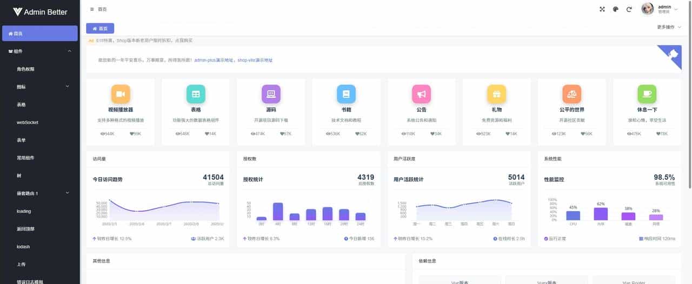Click the pink 公告 megaphone icon
692x284 pixels.
(421, 94)
